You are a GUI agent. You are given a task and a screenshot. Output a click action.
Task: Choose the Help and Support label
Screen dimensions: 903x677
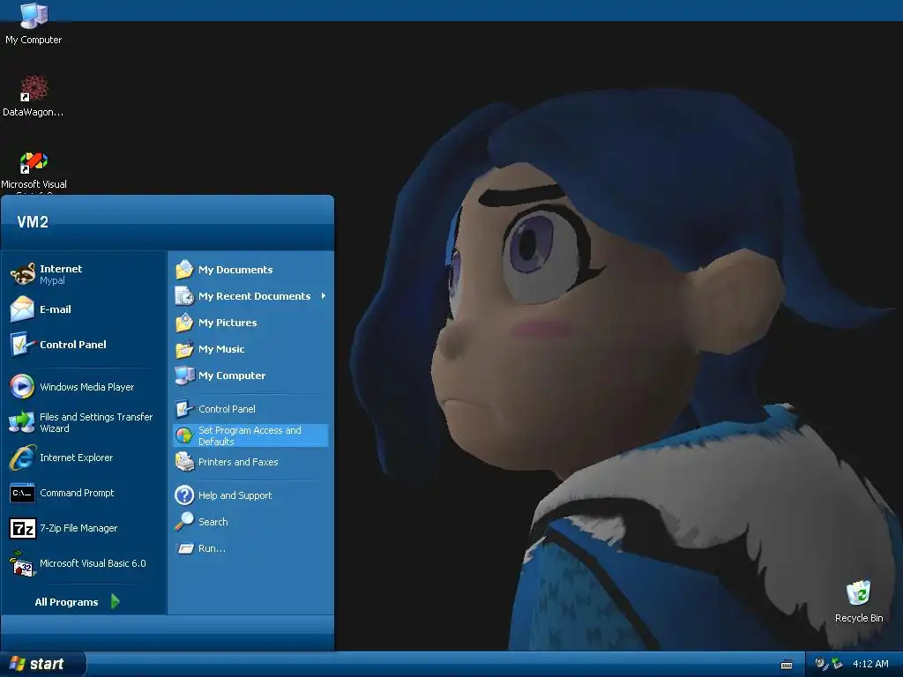click(x=235, y=495)
